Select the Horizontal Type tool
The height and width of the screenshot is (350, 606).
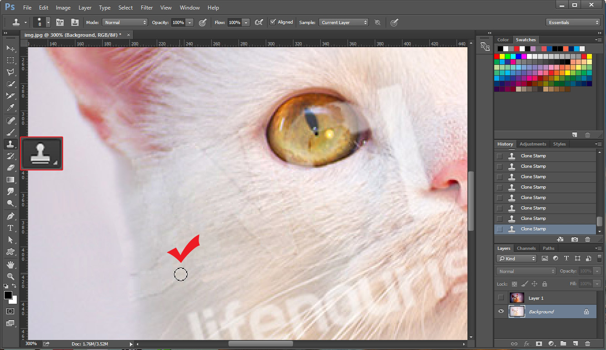(x=10, y=228)
